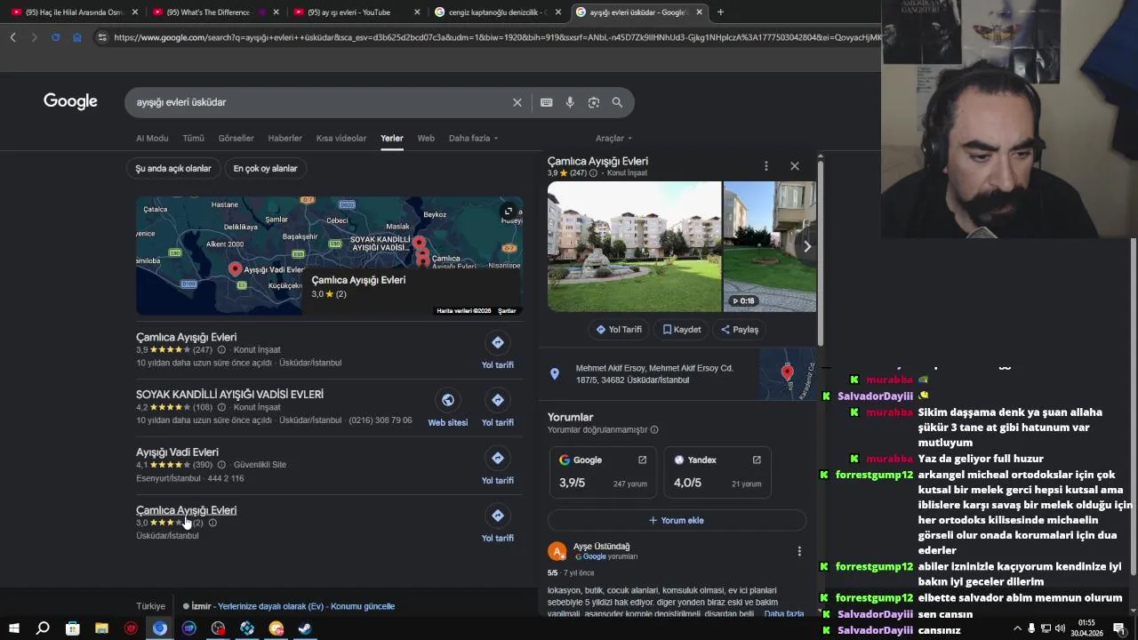Screen dimensions: 1138x640
Task: Click the Yandex 4,0/5 rating card
Action: 717,472
